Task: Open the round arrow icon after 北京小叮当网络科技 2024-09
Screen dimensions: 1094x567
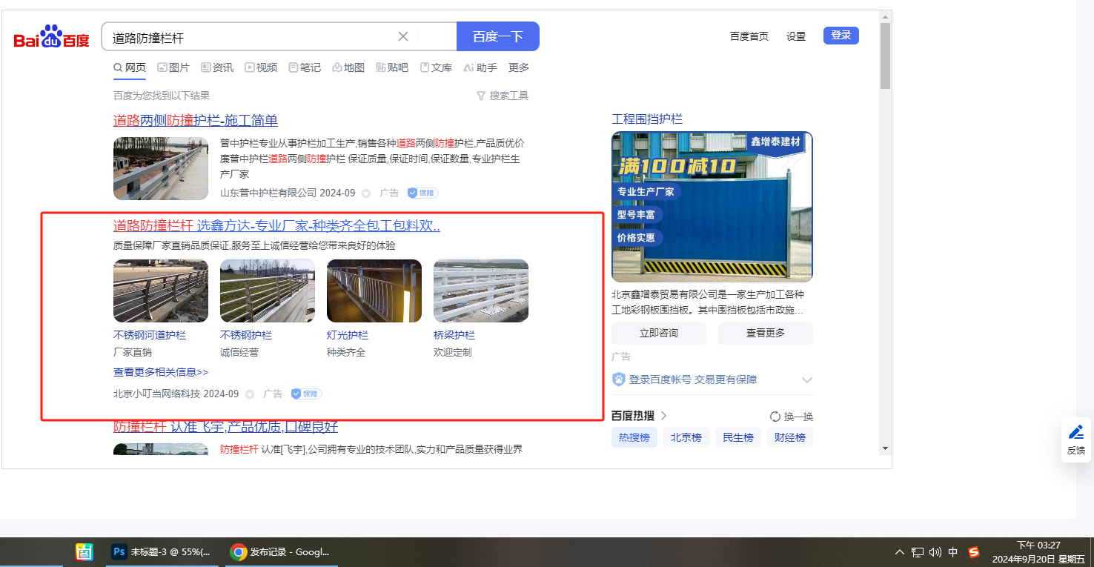Action: 249,394
